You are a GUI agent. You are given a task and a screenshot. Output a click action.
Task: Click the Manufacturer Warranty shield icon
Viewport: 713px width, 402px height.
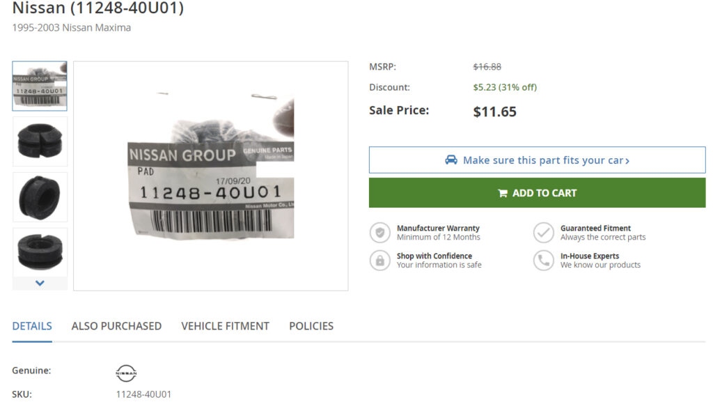(x=380, y=233)
